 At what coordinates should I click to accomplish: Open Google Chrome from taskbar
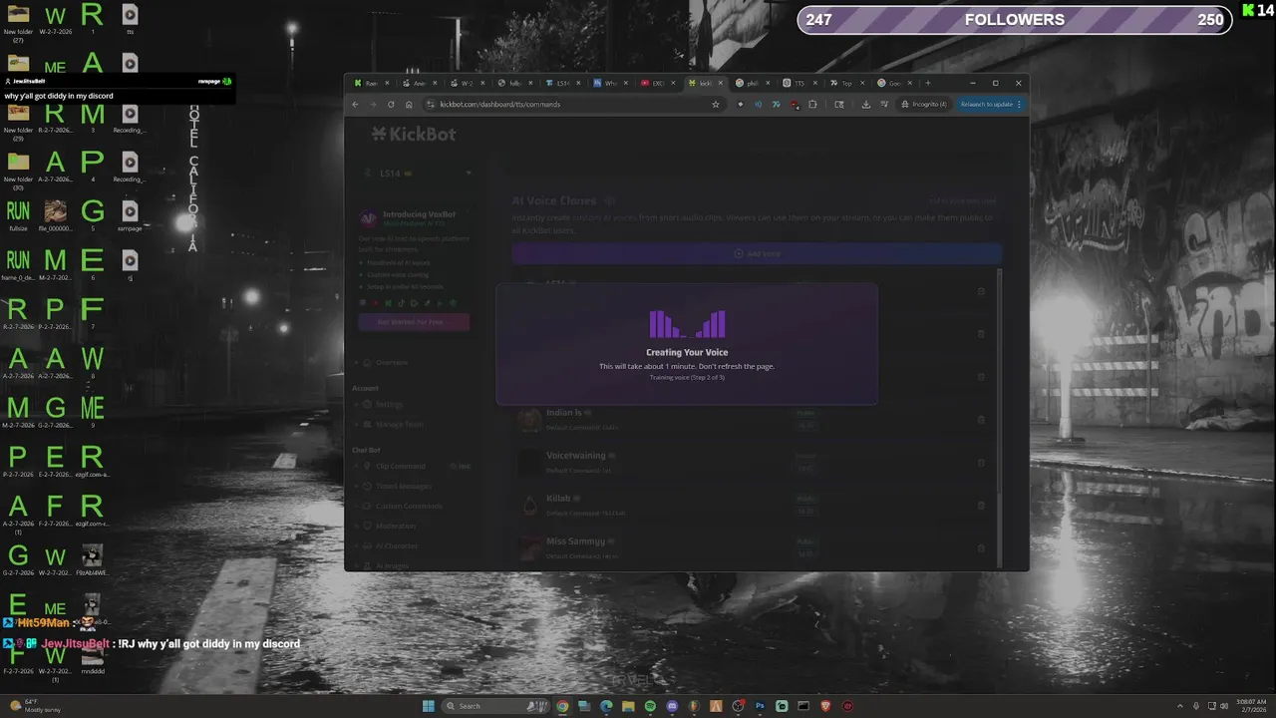click(562, 706)
